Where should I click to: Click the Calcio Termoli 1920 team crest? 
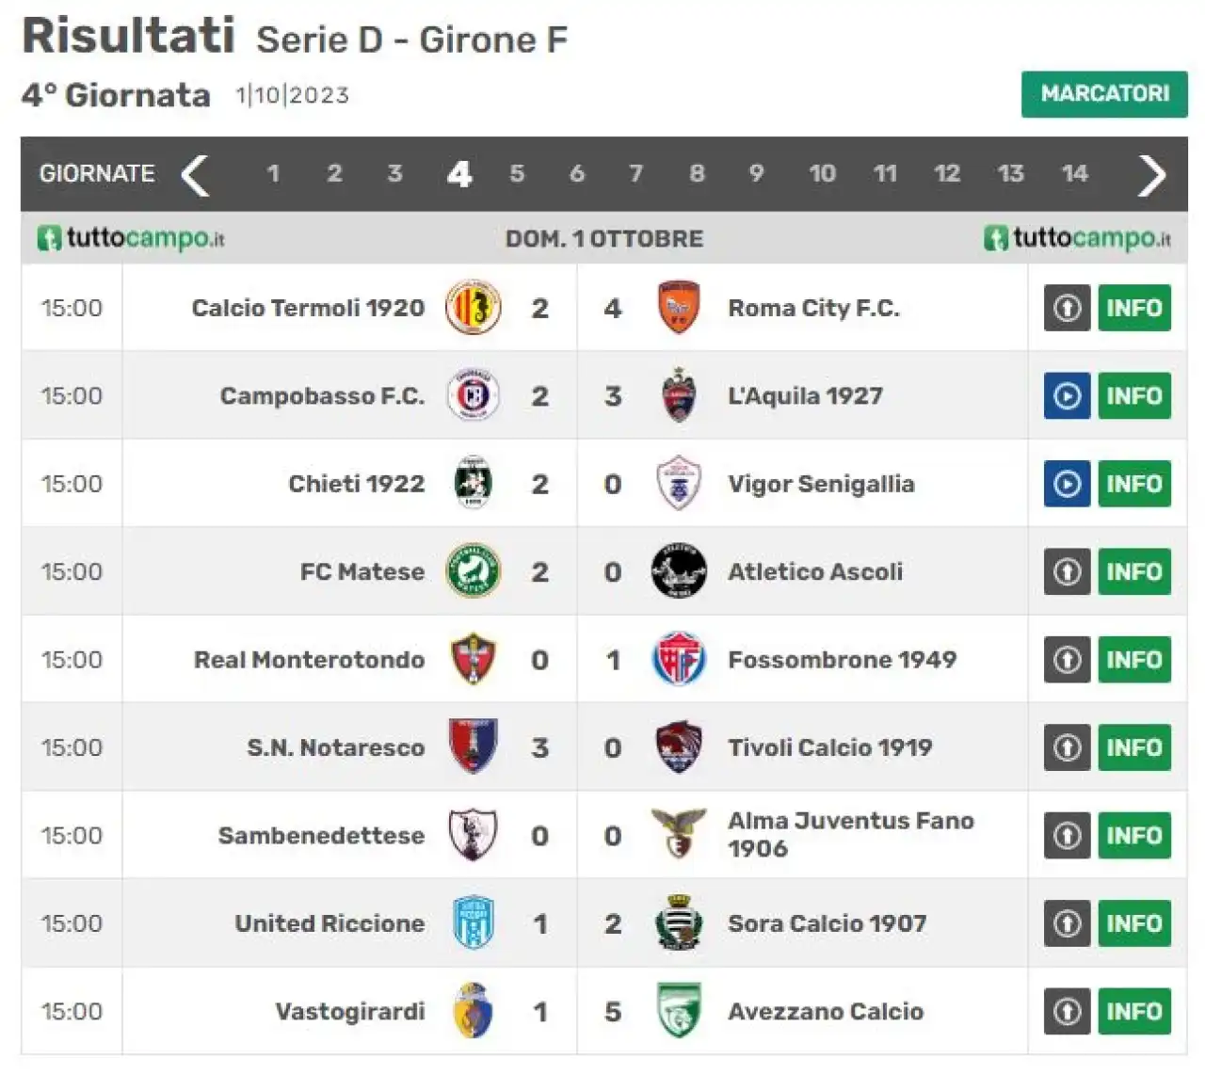[x=473, y=308]
